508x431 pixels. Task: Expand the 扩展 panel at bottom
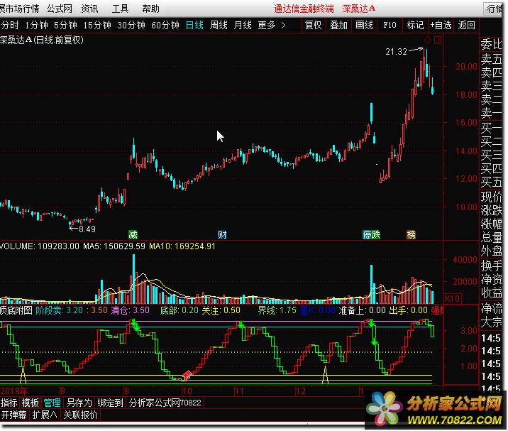point(44,415)
